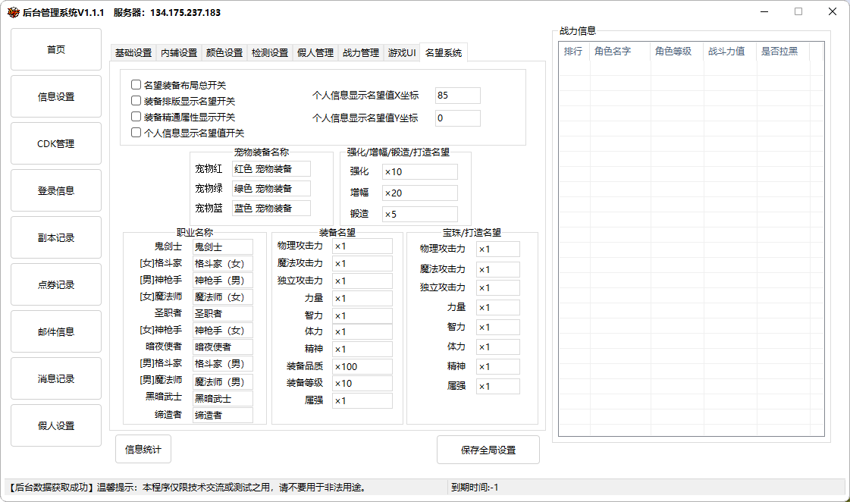Check 装备精通属性显示开关 option
This screenshot has height=502, width=850.
click(136, 117)
